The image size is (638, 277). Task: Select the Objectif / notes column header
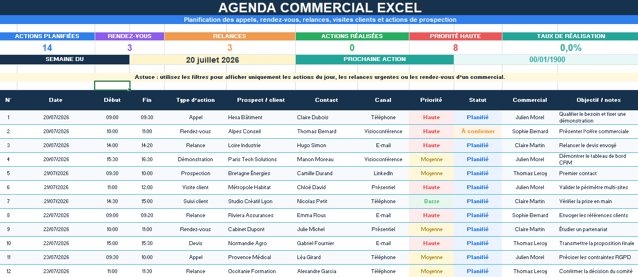[x=599, y=100]
